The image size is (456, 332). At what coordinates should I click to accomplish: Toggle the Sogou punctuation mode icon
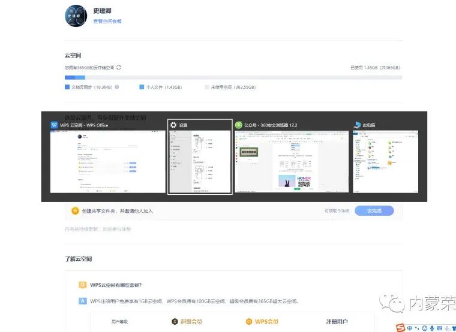pyautogui.click(x=418, y=328)
